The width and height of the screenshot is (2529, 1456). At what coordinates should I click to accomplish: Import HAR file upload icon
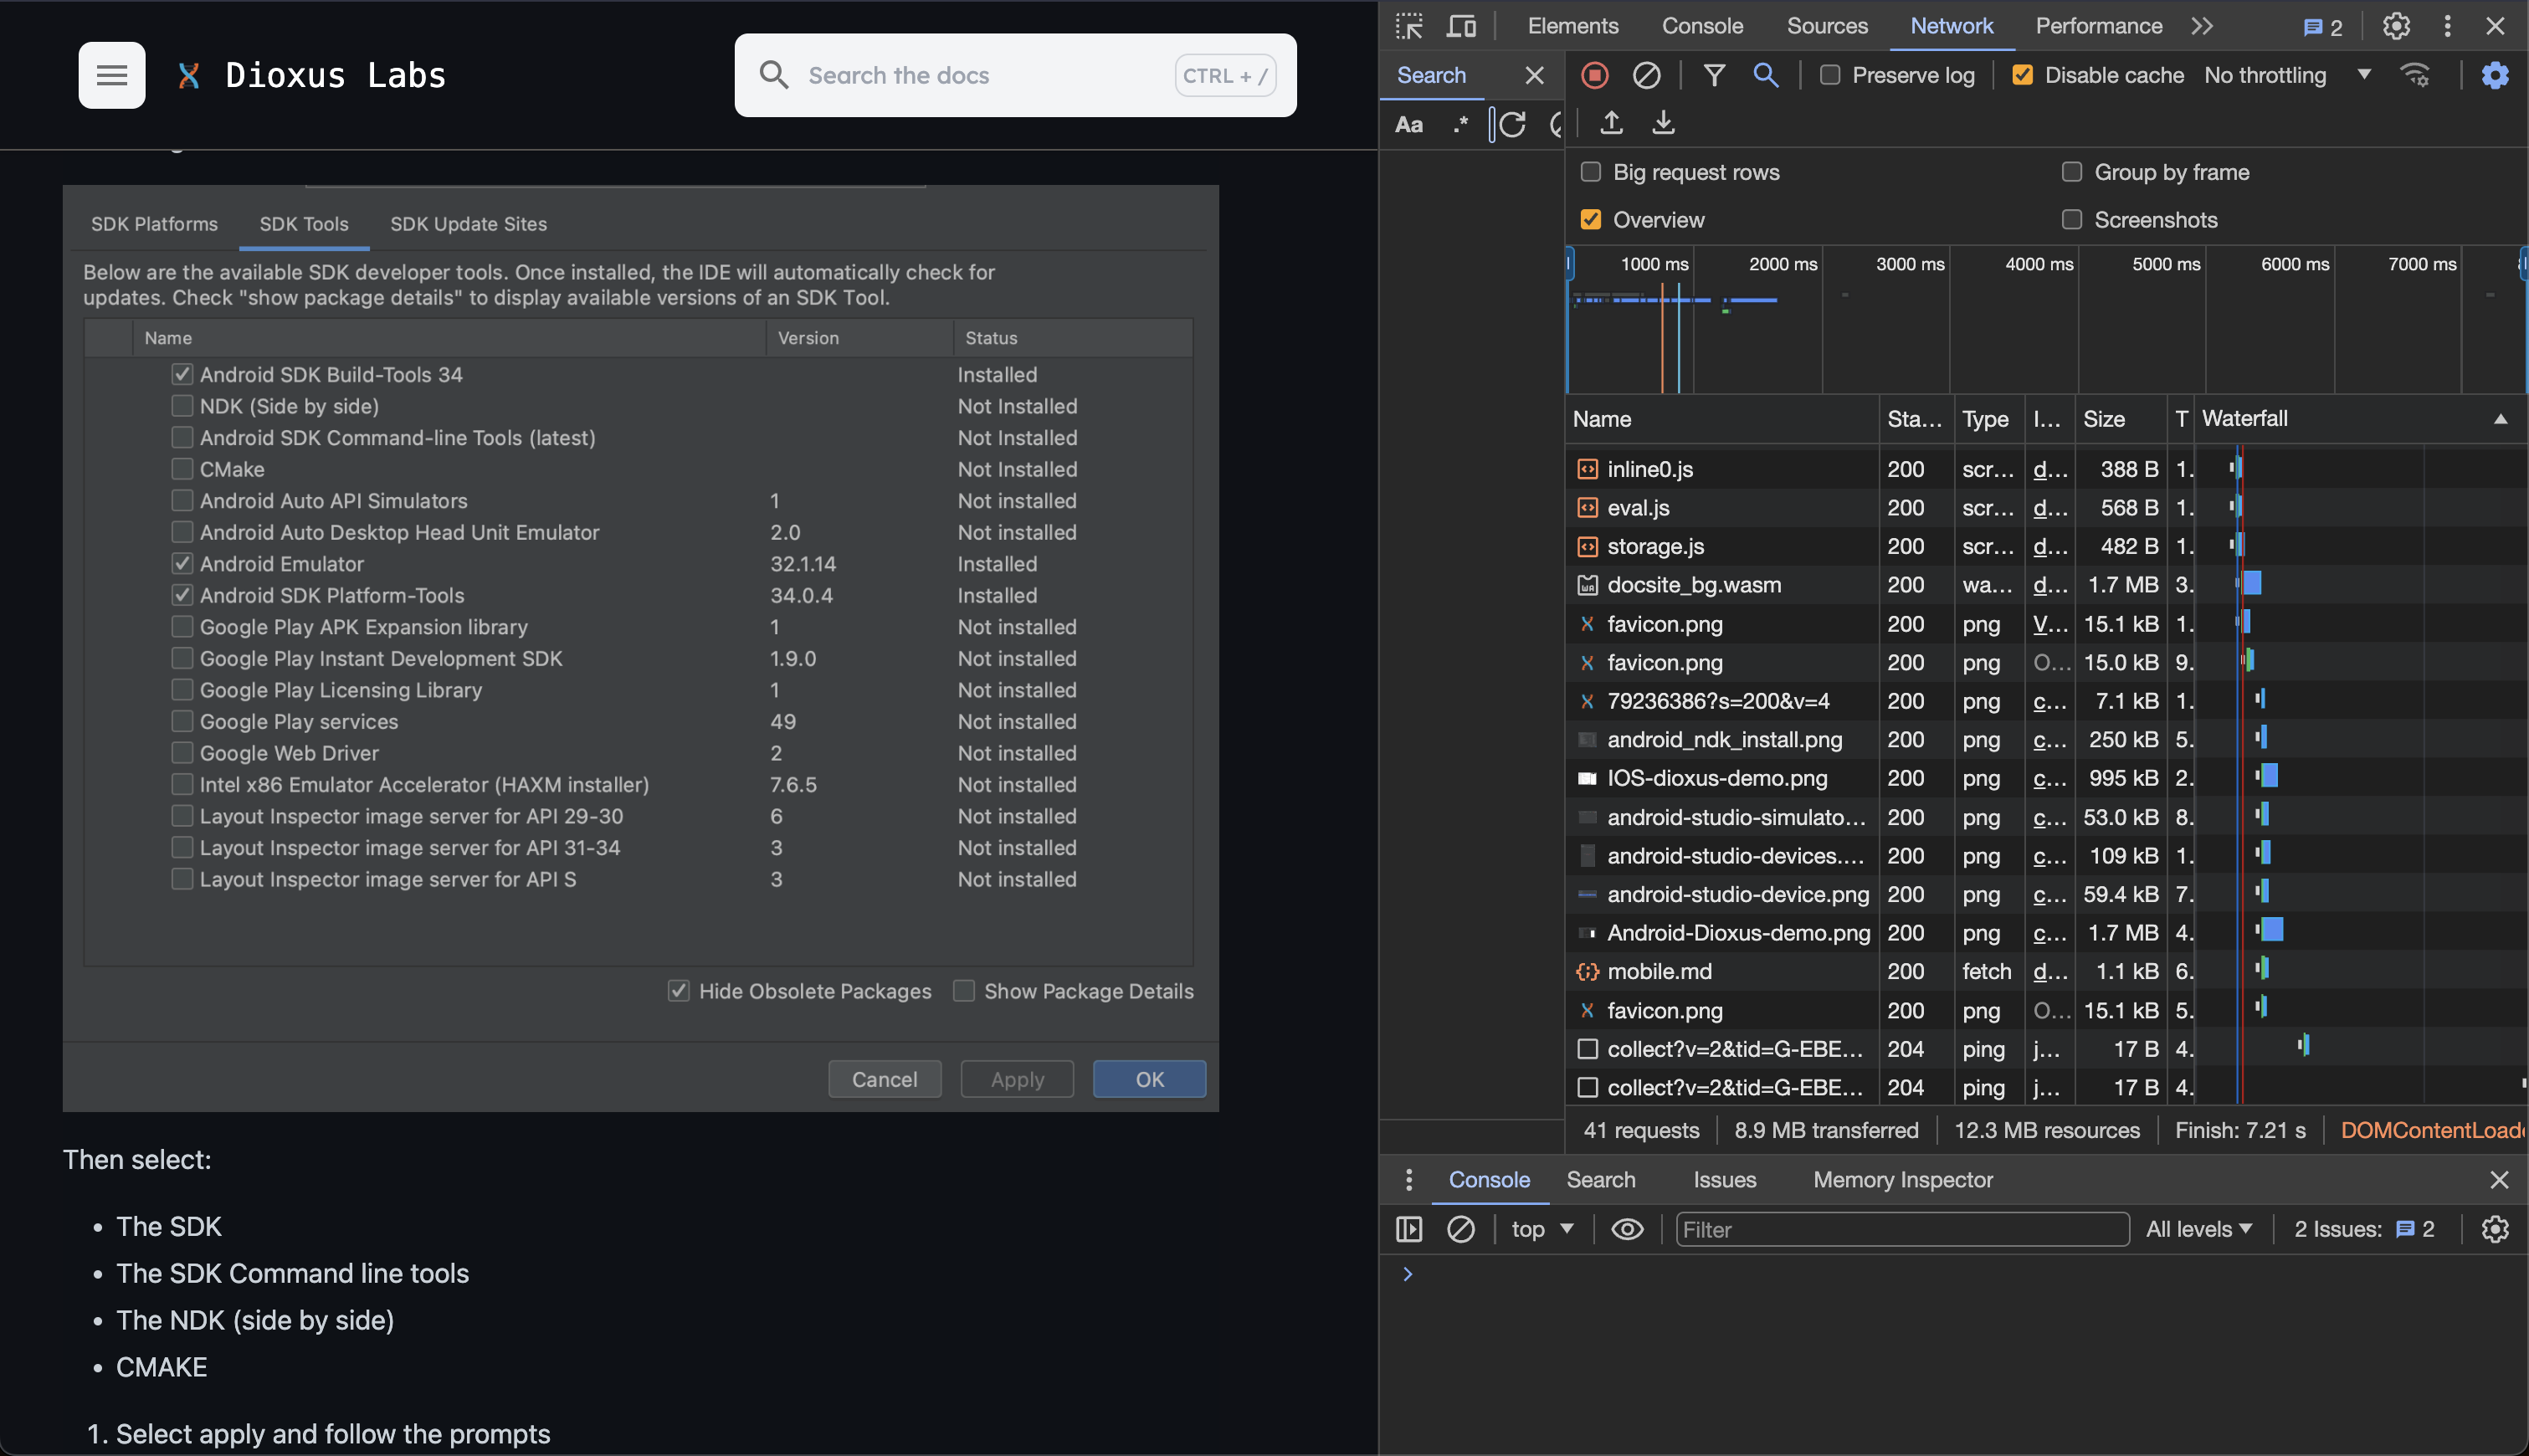(1610, 123)
